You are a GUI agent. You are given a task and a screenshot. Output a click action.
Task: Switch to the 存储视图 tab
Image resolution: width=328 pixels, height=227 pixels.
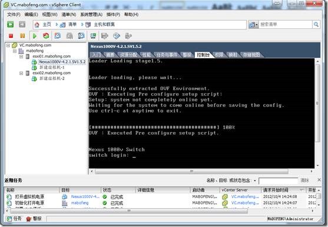pyautogui.click(x=251, y=55)
